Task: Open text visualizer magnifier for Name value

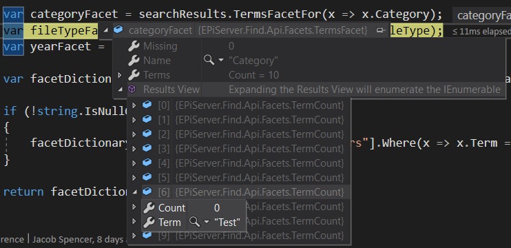Action: [x=209, y=61]
